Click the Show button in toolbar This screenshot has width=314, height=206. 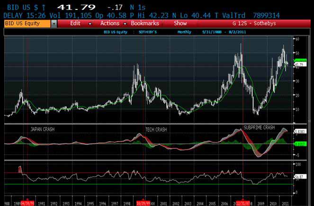180,23
